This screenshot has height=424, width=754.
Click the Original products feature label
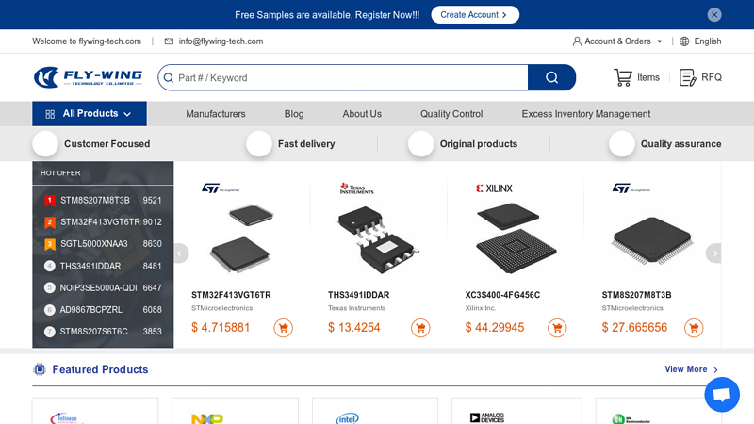[x=479, y=144]
